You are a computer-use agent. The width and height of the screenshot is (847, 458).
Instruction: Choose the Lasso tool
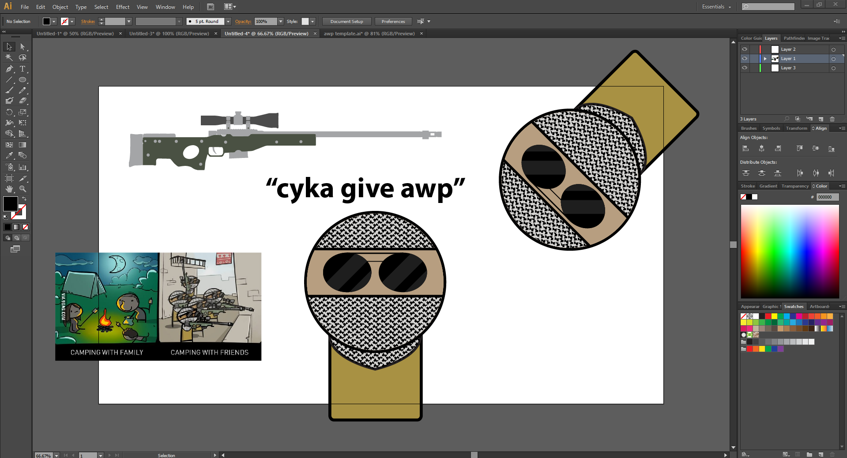tap(23, 57)
